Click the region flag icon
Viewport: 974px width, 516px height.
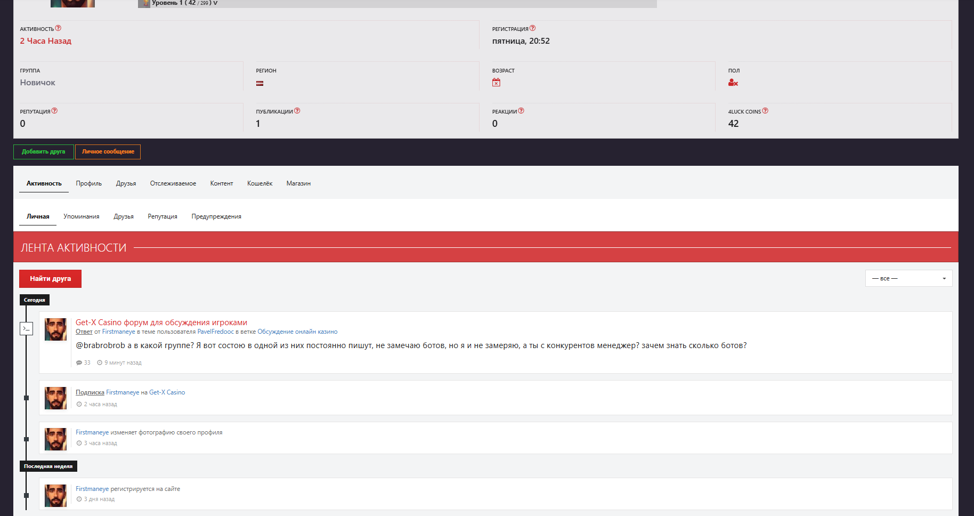pyautogui.click(x=259, y=83)
